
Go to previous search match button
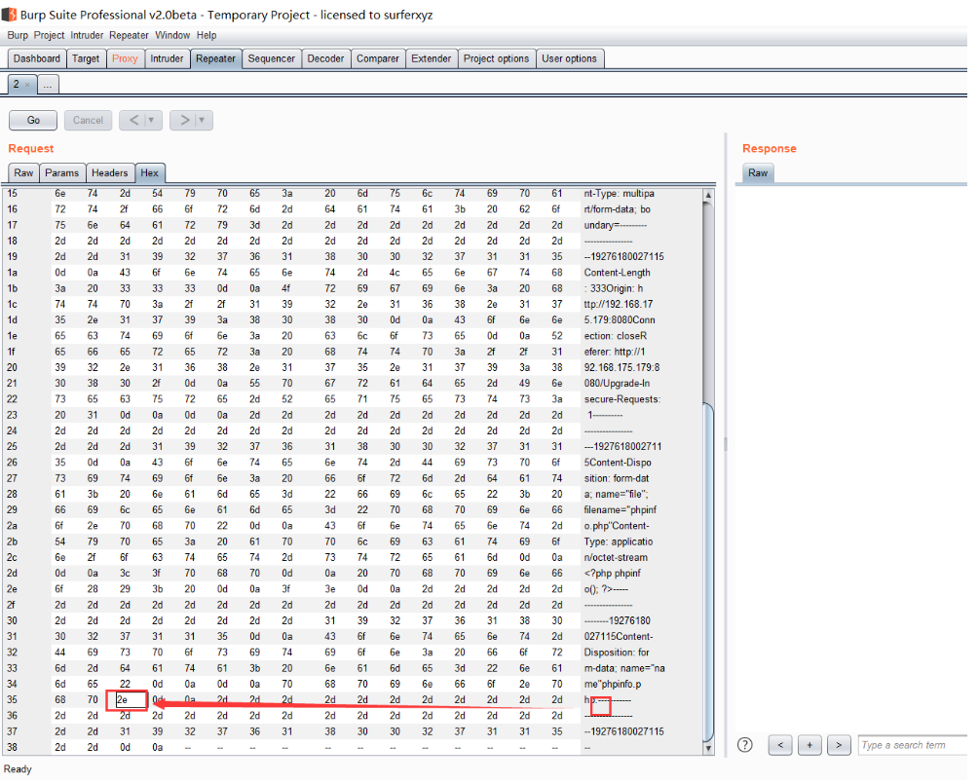780,745
